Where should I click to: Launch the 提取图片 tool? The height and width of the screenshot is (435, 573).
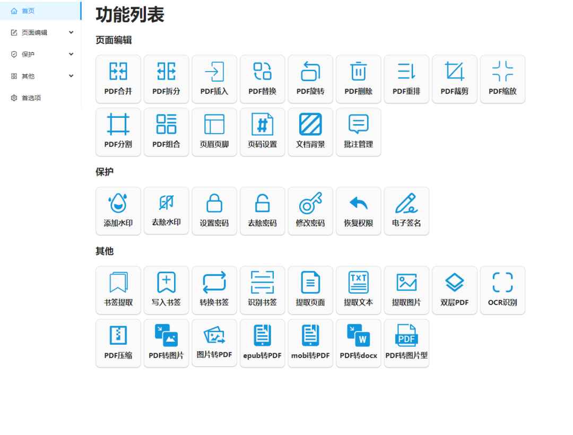click(x=406, y=290)
